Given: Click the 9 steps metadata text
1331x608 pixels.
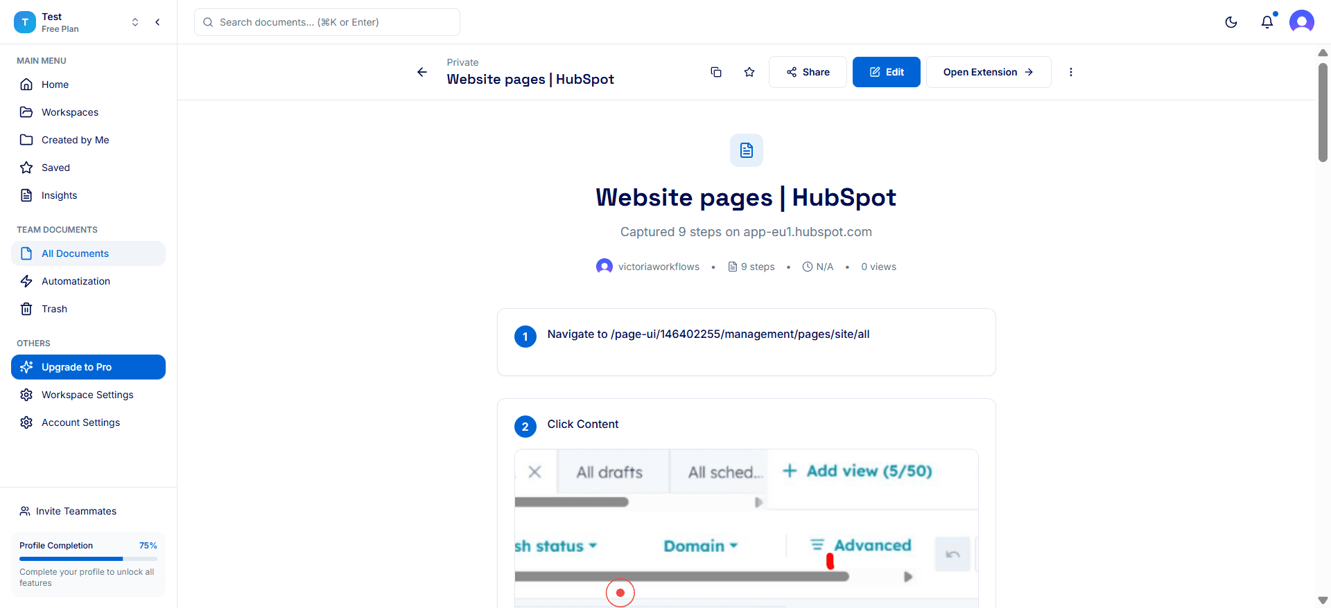Looking at the screenshot, I should click(x=758, y=267).
